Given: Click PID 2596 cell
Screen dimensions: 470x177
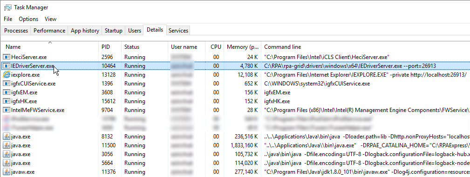Looking at the screenshot, I should point(107,57).
